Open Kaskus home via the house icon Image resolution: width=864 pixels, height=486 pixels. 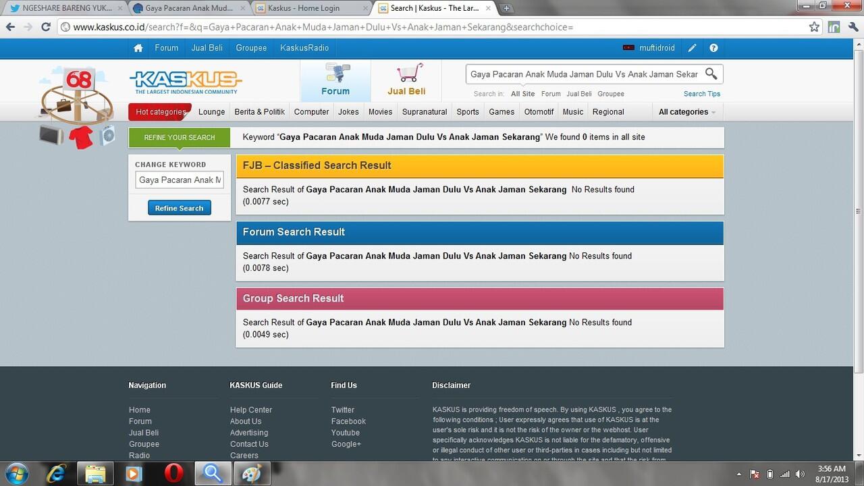pyautogui.click(x=138, y=48)
